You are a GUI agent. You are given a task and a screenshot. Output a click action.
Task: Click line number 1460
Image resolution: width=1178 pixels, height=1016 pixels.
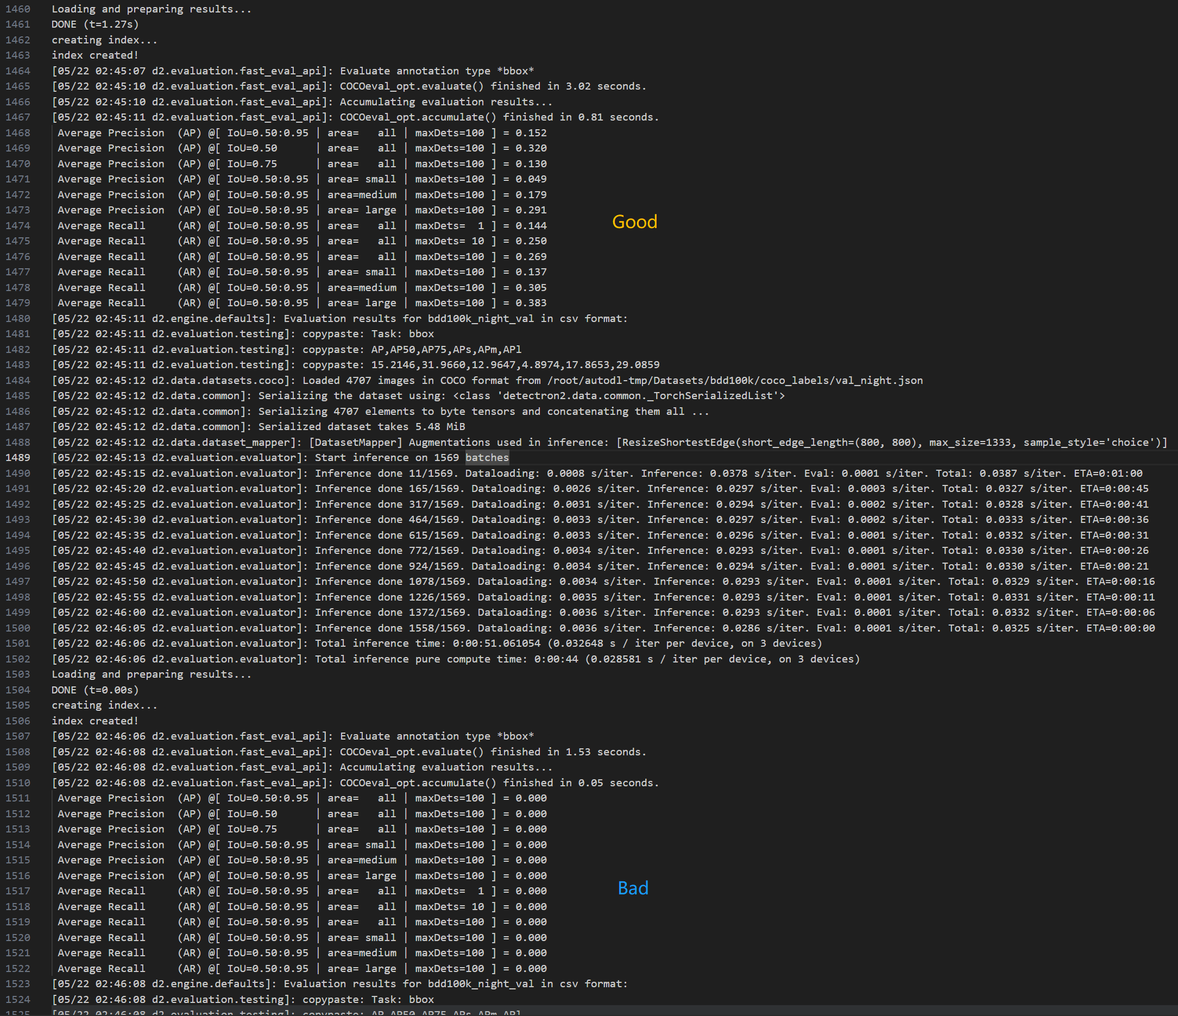[17, 9]
